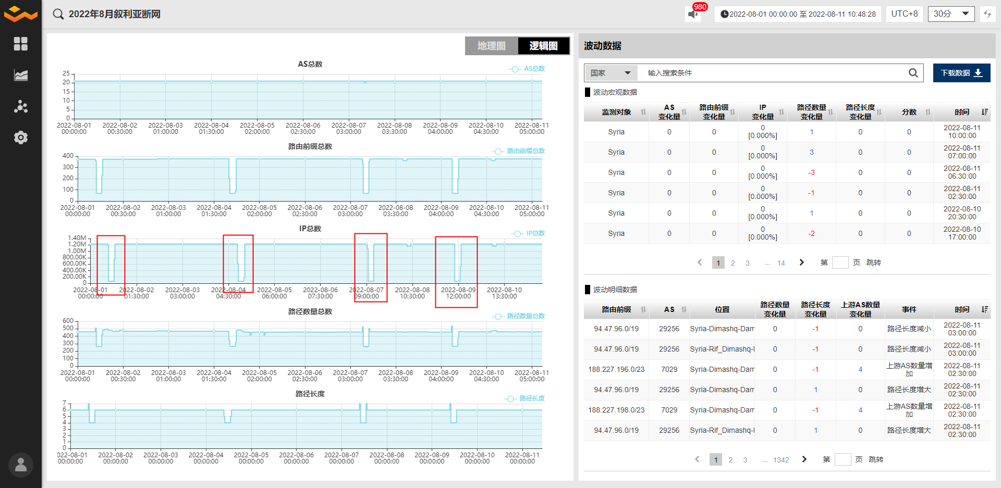1001x488 pixels.
Task: Open the UTC+8 timezone selector
Action: point(904,14)
